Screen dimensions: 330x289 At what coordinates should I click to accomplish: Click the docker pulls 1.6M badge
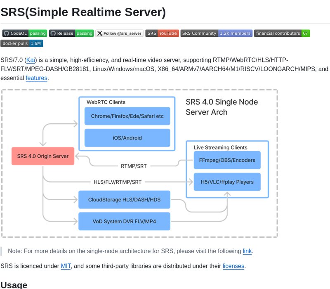22,43
